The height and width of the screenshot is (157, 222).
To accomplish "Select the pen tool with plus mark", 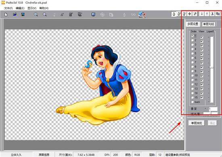I will click(179, 14).
